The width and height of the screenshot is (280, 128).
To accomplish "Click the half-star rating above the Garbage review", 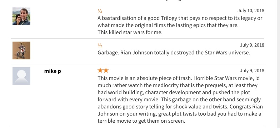I will pyautogui.click(x=100, y=46).
